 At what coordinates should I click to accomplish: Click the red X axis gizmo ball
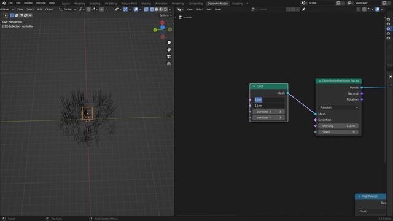[162, 23]
